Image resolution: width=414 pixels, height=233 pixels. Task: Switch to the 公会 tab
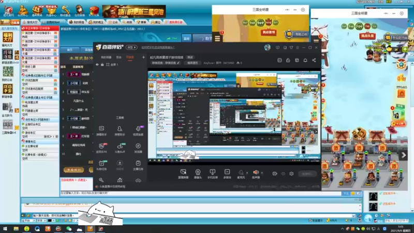point(113,22)
